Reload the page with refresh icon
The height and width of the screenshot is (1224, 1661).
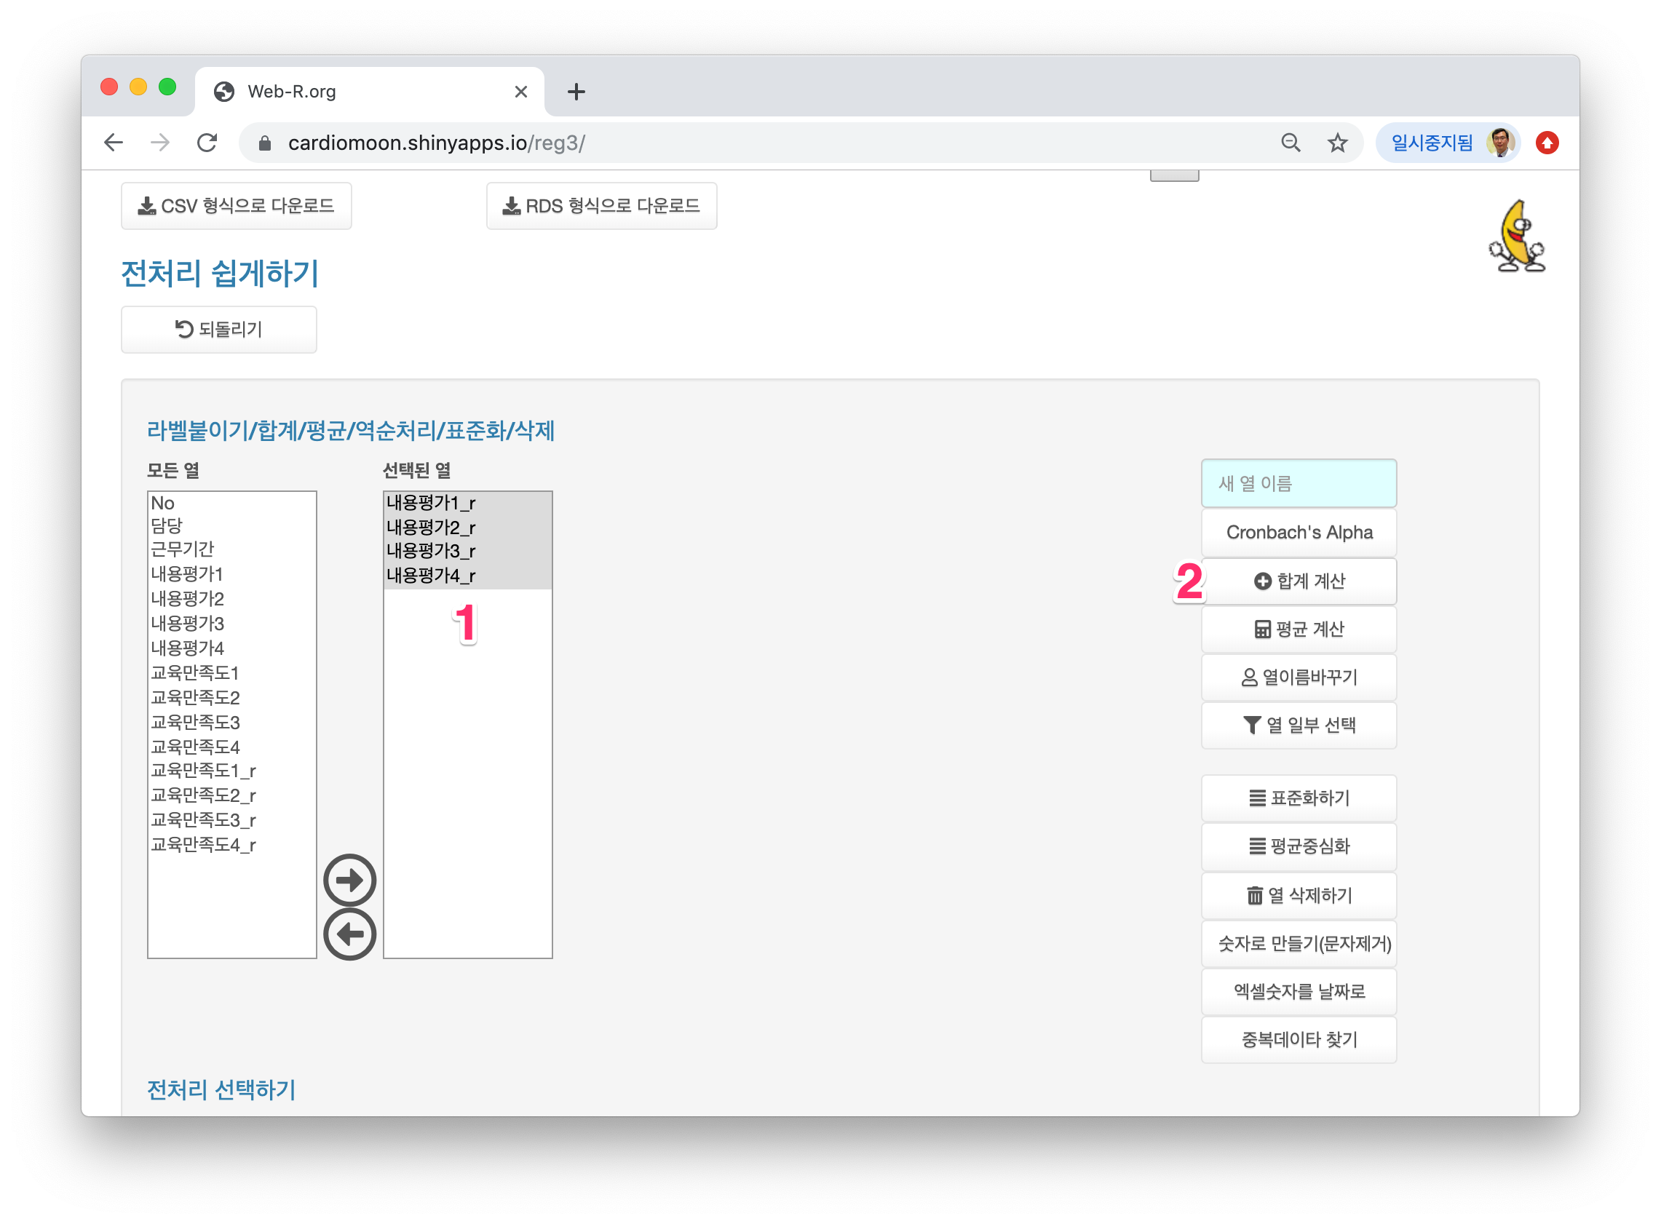click(x=207, y=142)
